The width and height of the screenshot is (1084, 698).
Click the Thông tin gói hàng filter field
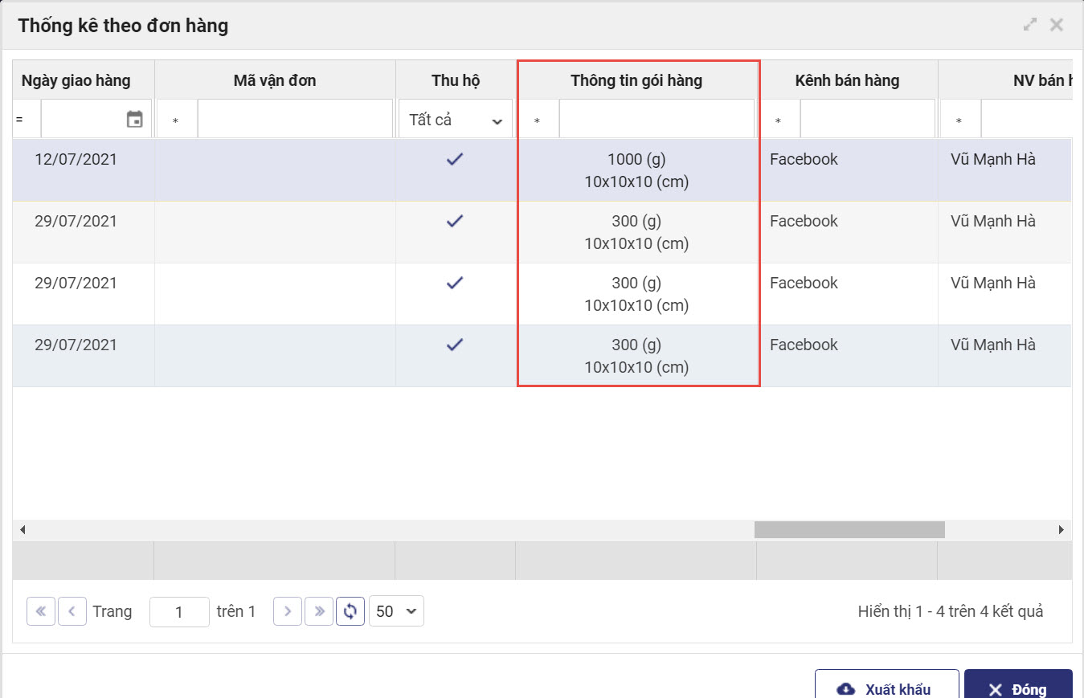click(x=657, y=120)
